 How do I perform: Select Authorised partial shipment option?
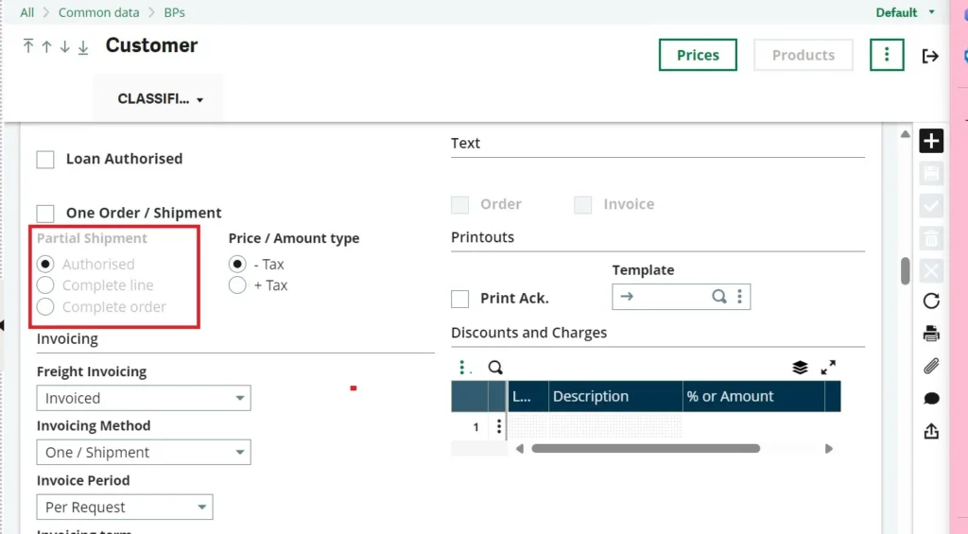click(45, 265)
